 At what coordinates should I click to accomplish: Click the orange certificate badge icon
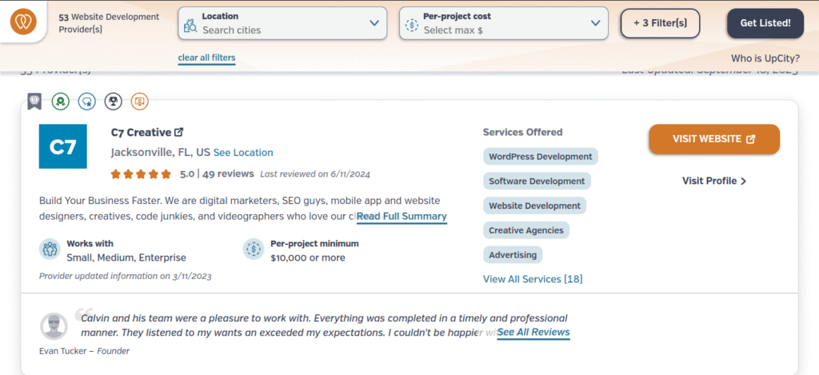pos(139,102)
